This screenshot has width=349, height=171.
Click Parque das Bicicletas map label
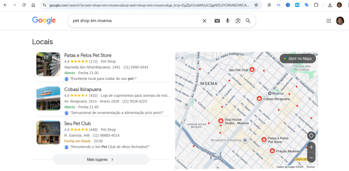[302, 68]
